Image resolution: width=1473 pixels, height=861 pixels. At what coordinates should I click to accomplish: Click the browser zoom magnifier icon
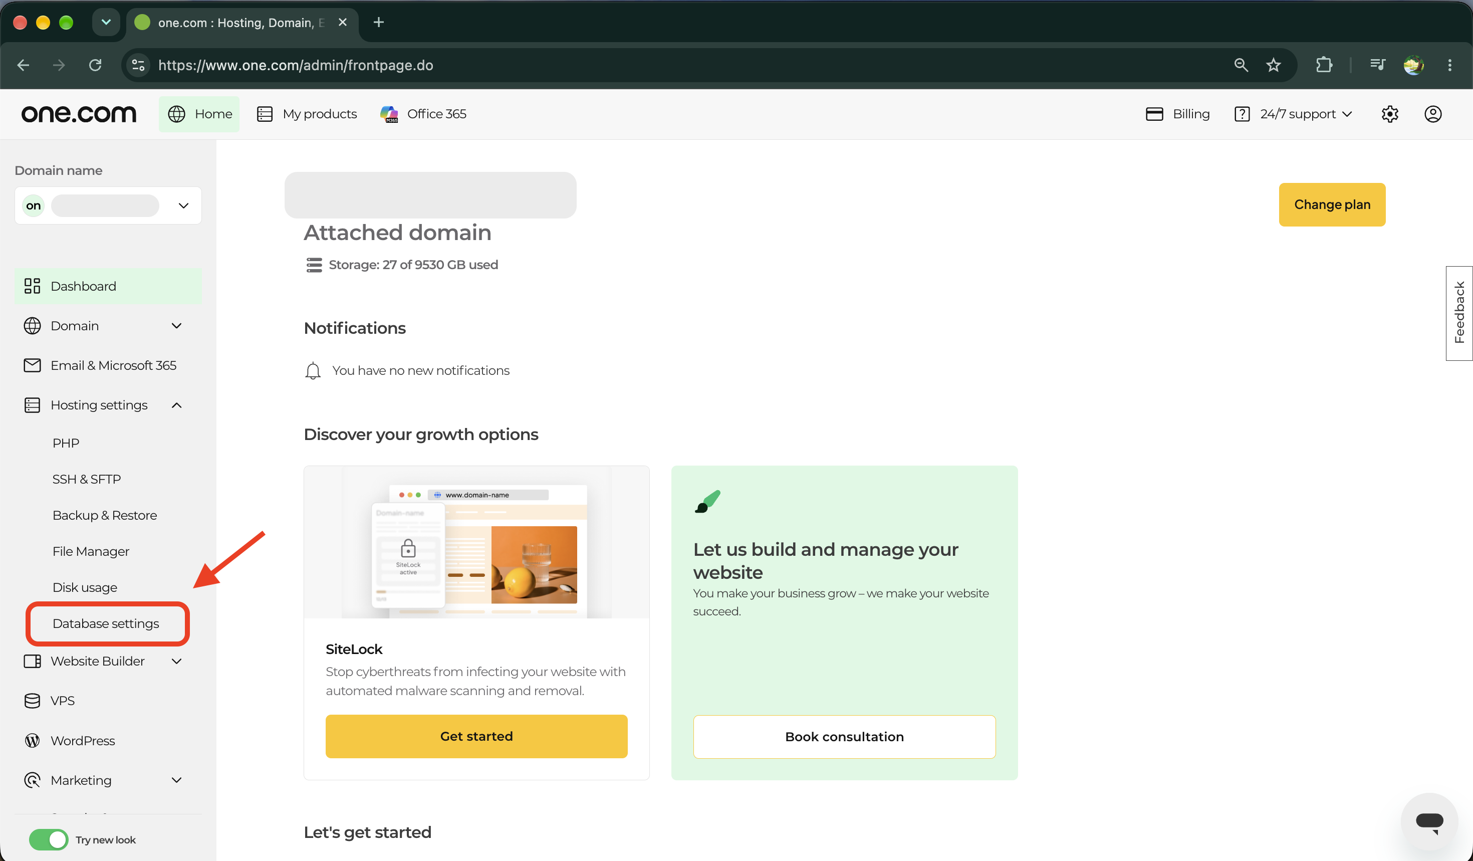pos(1241,65)
